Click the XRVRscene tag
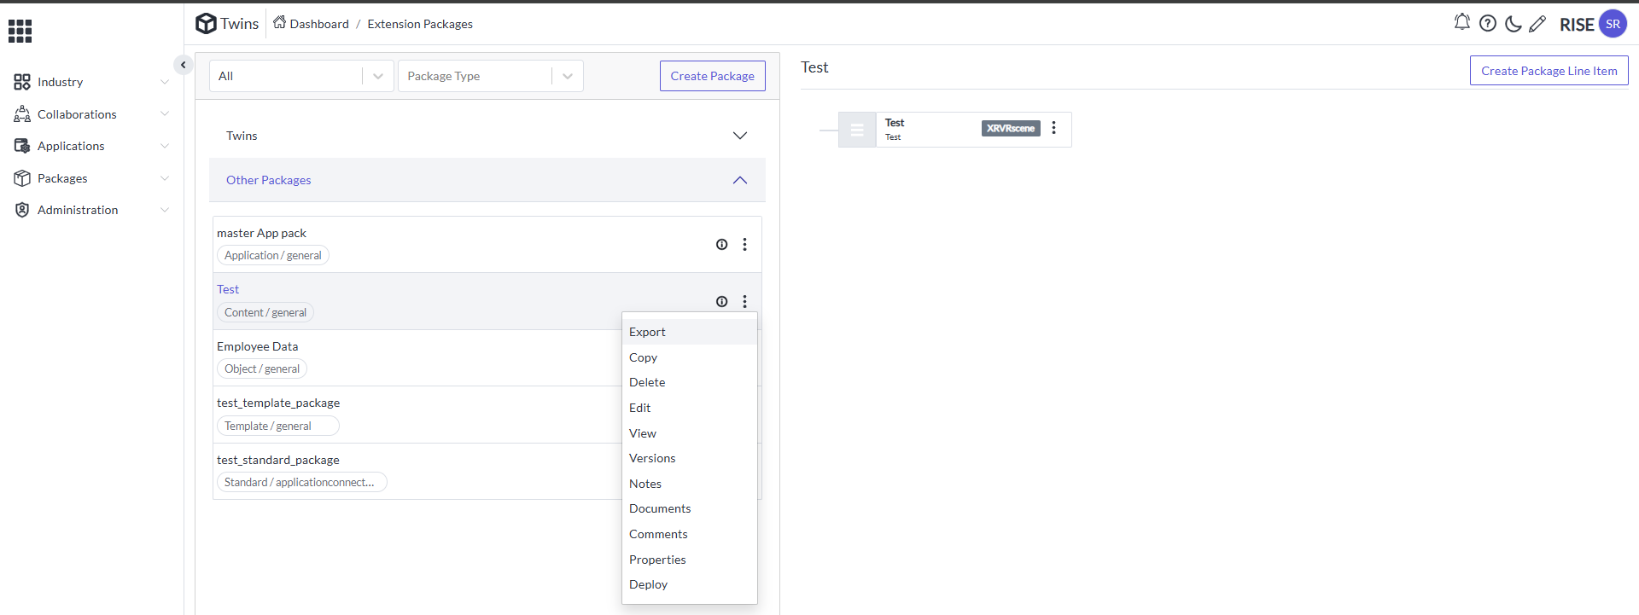This screenshot has height=615, width=1639. [1011, 129]
